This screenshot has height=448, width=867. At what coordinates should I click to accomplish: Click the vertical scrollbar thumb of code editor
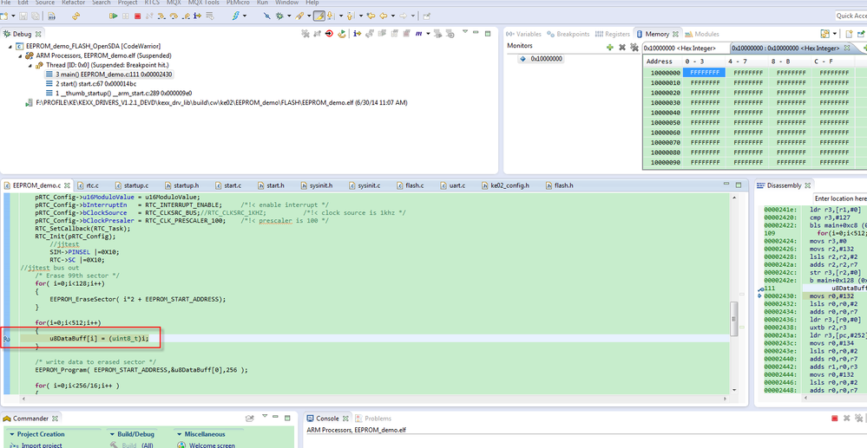733,319
